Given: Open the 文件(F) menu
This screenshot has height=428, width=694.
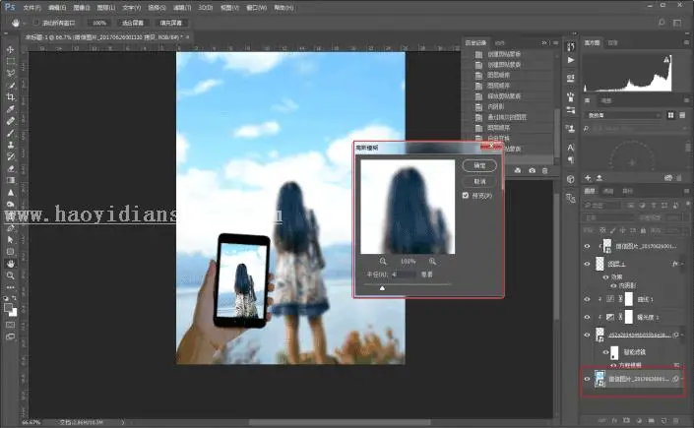Looking at the screenshot, I should (32, 8).
